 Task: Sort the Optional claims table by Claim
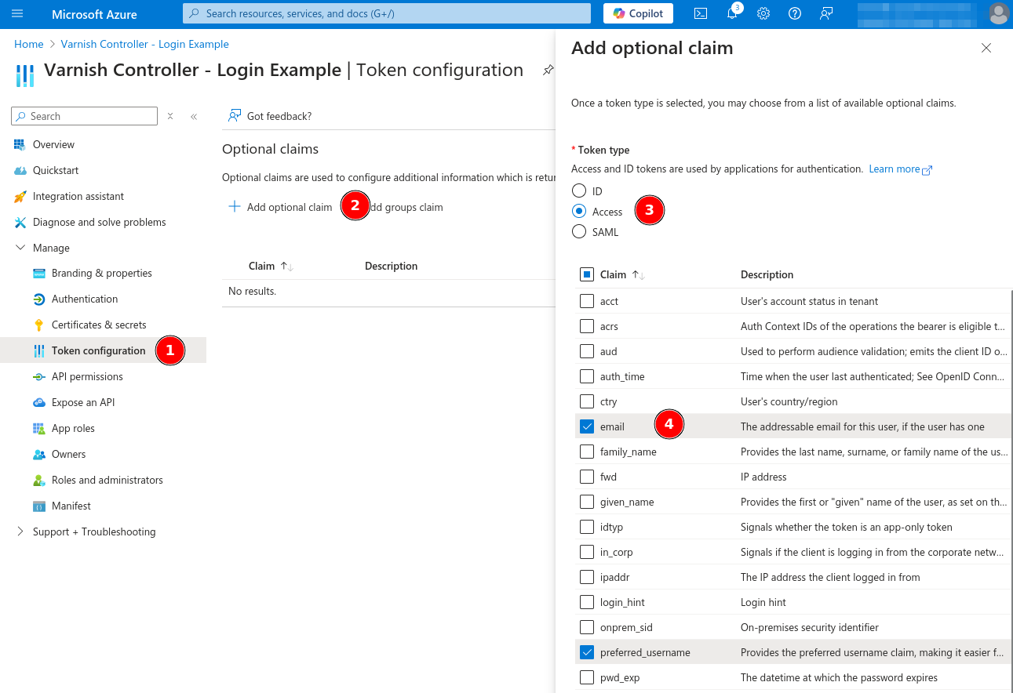[271, 266]
